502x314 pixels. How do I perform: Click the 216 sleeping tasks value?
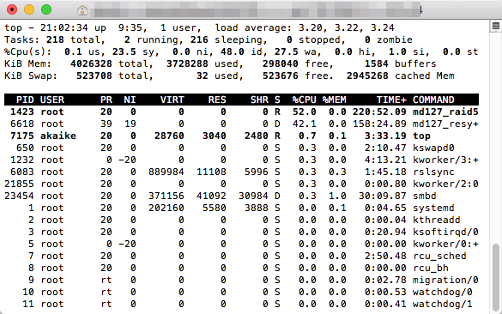tap(199, 39)
